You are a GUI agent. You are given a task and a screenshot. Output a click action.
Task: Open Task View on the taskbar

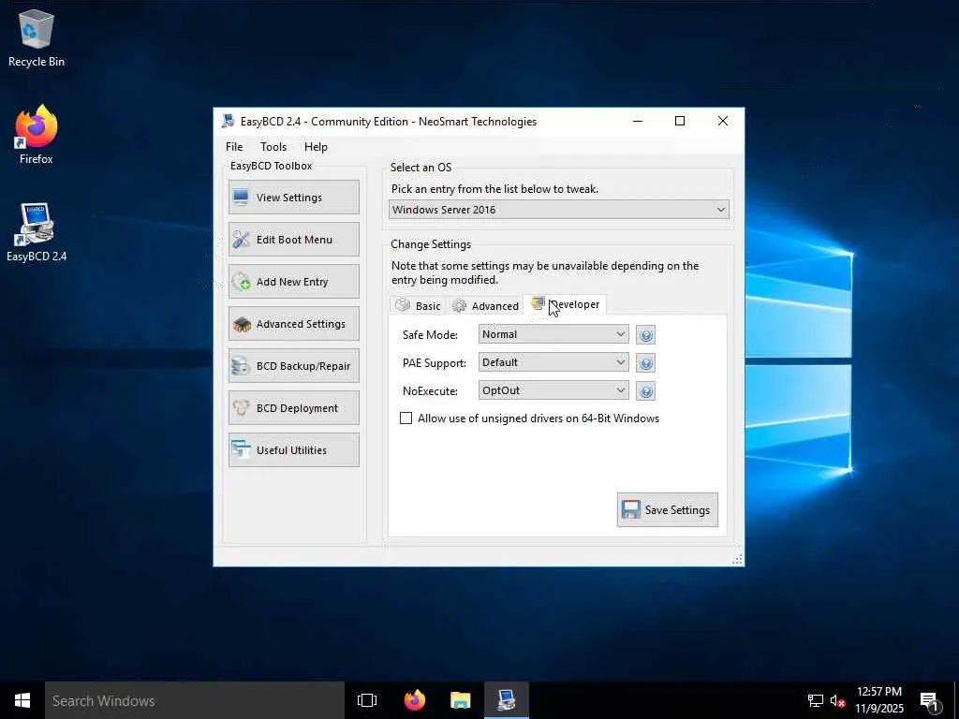(367, 700)
